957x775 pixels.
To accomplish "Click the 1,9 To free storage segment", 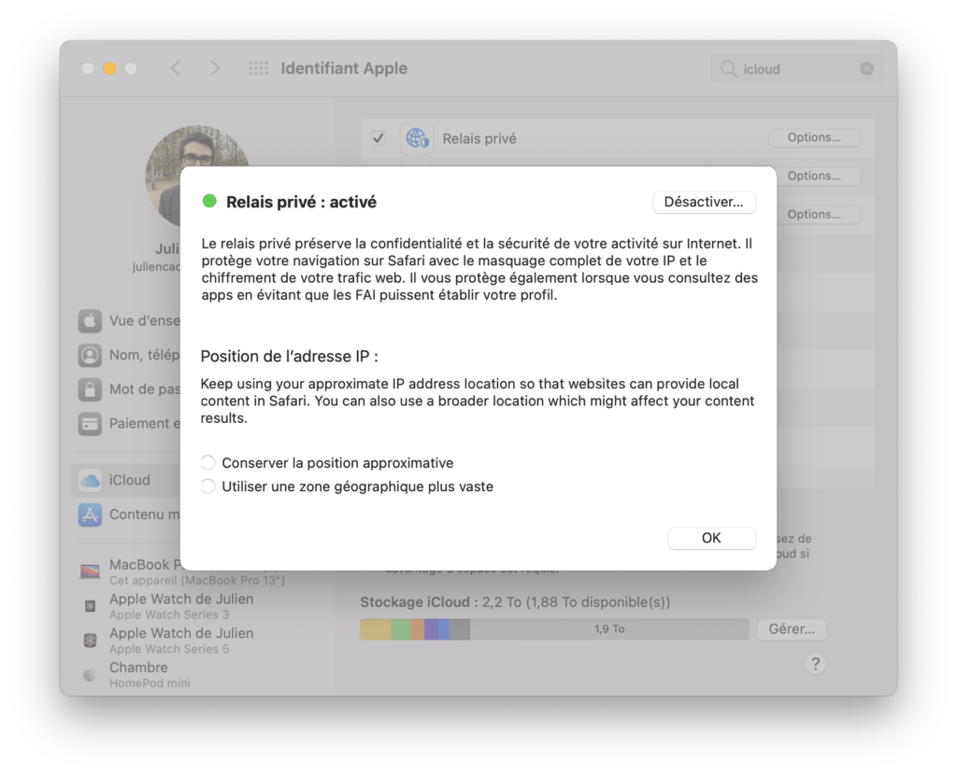I will [609, 629].
